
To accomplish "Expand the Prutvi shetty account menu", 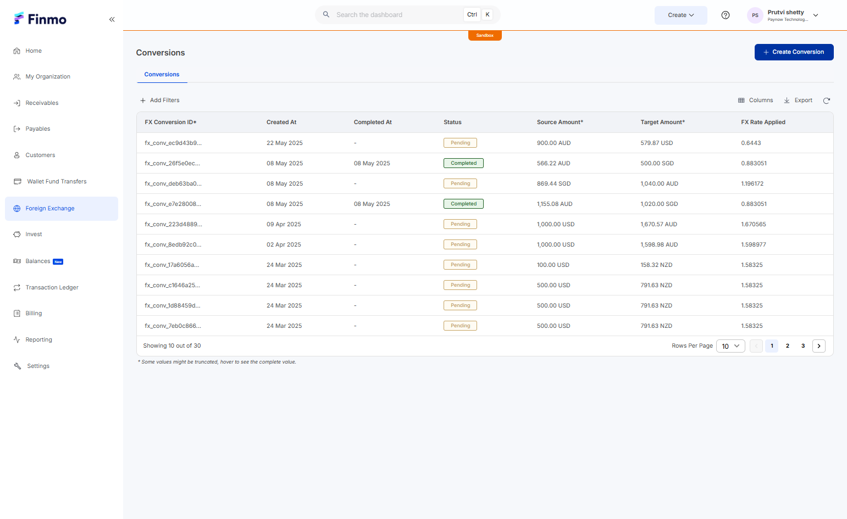I will 816,15.
